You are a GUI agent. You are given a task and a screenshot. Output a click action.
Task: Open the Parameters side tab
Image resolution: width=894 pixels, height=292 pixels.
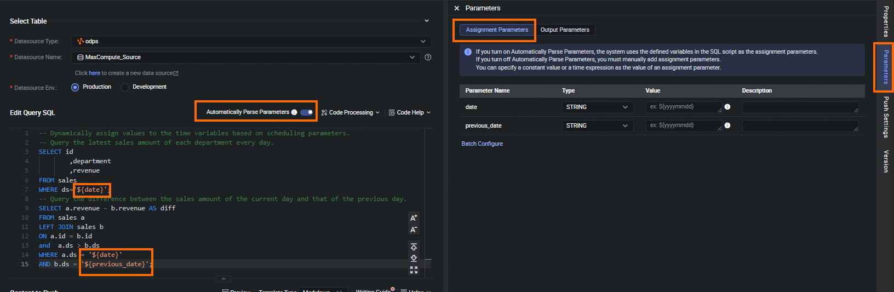(x=886, y=67)
